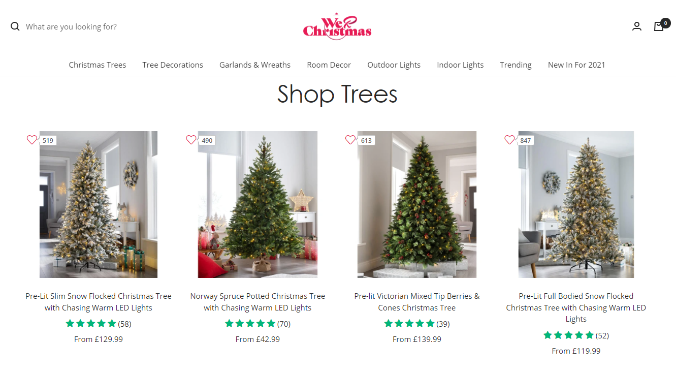Viewport: 676px width, 374px height.
Task: Toggle wishlist heart on Slim Snow Flocked tree
Action: point(32,140)
